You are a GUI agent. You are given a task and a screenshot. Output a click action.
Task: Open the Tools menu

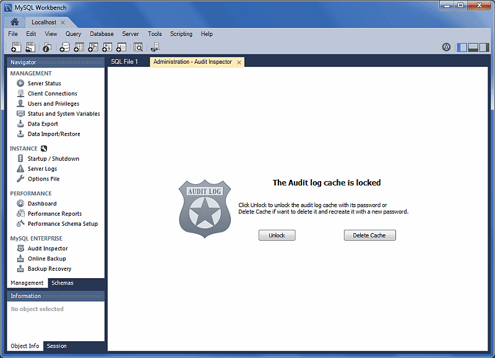pyautogui.click(x=155, y=34)
